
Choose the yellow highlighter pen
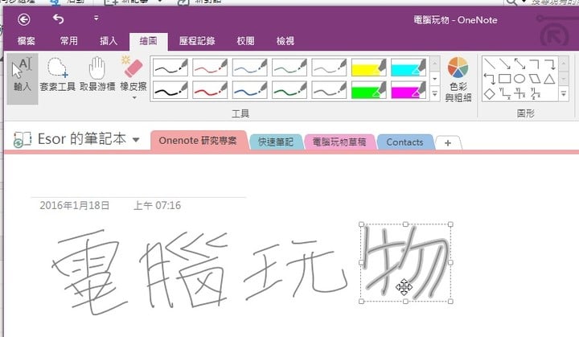pos(369,67)
